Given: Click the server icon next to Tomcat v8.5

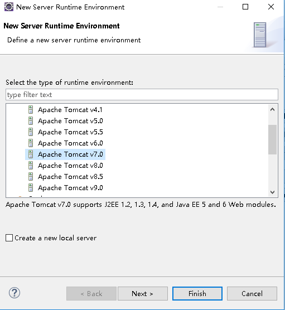Looking at the screenshot, I should [x=31, y=177].
